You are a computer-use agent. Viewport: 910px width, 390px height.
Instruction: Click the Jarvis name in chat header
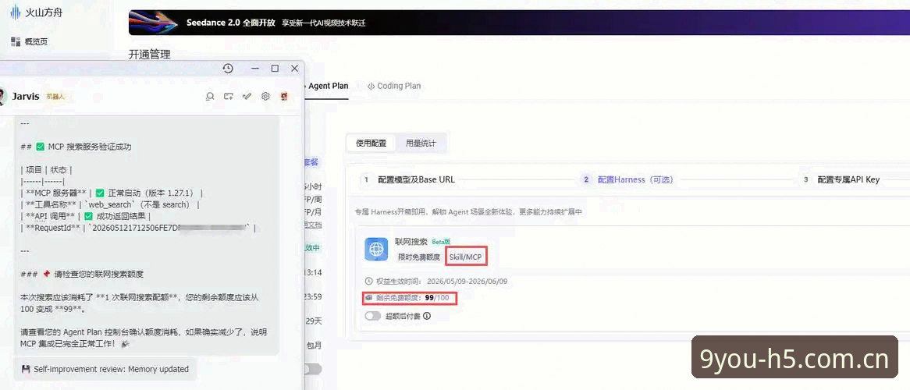(26, 97)
